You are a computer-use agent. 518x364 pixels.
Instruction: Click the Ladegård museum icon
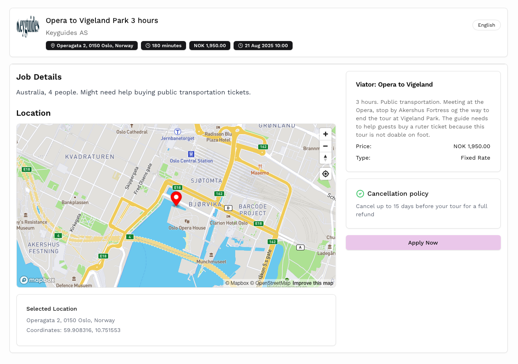pos(329,247)
